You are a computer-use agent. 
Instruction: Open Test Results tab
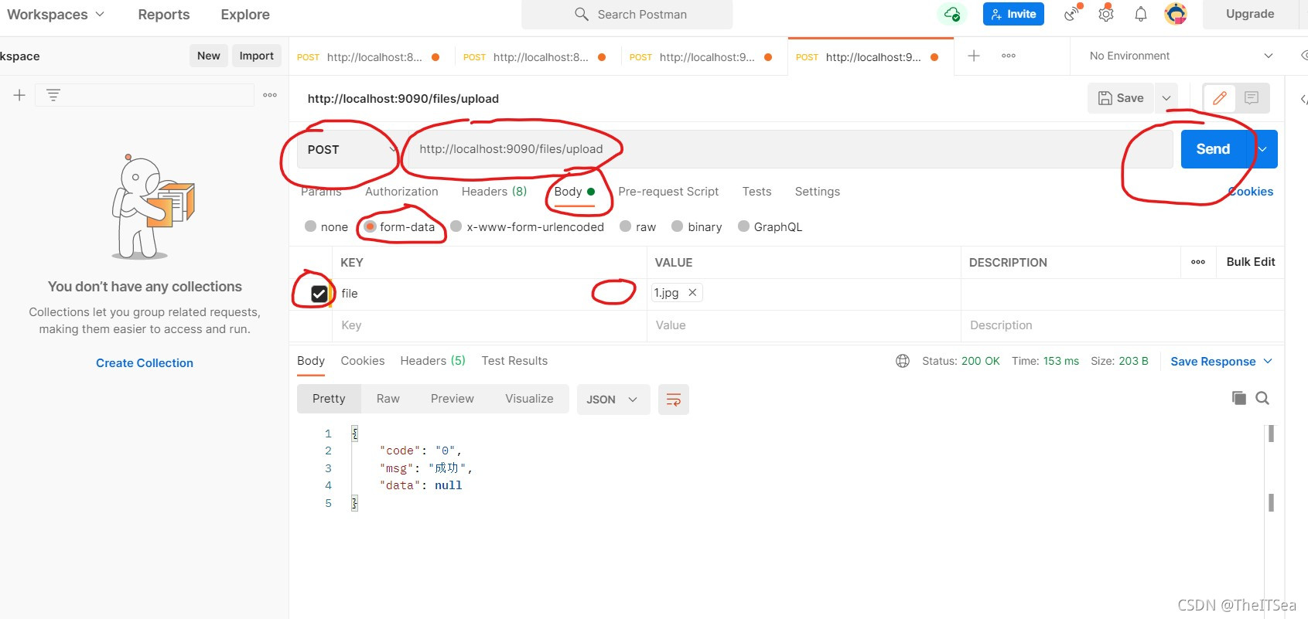point(514,361)
